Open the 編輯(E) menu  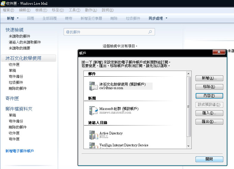point(25,10)
